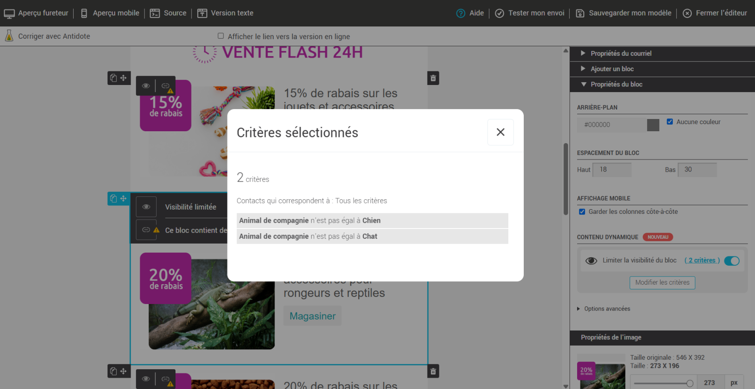Close the Critères sélectionnés dialog
Image resolution: width=755 pixels, height=389 pixels.
500,132
